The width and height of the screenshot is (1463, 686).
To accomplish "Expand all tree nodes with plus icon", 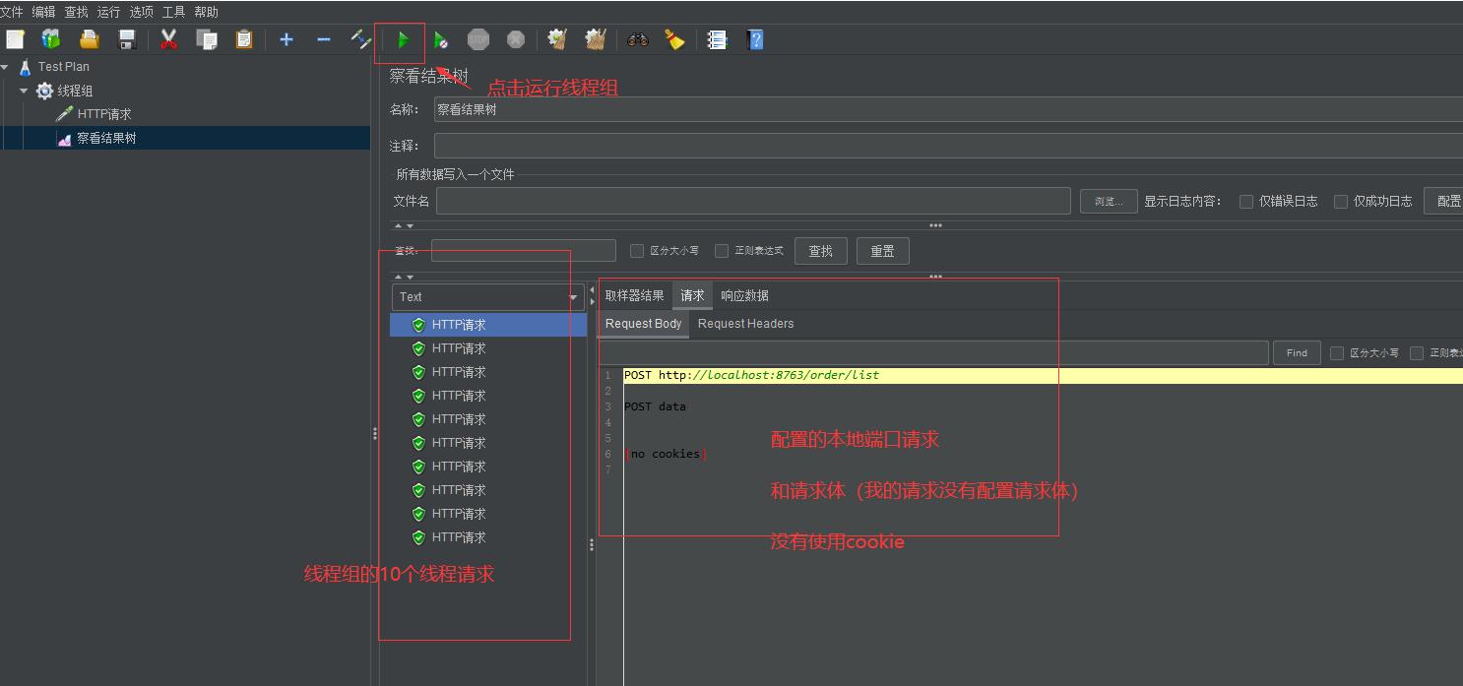I will tap(286, 39).
